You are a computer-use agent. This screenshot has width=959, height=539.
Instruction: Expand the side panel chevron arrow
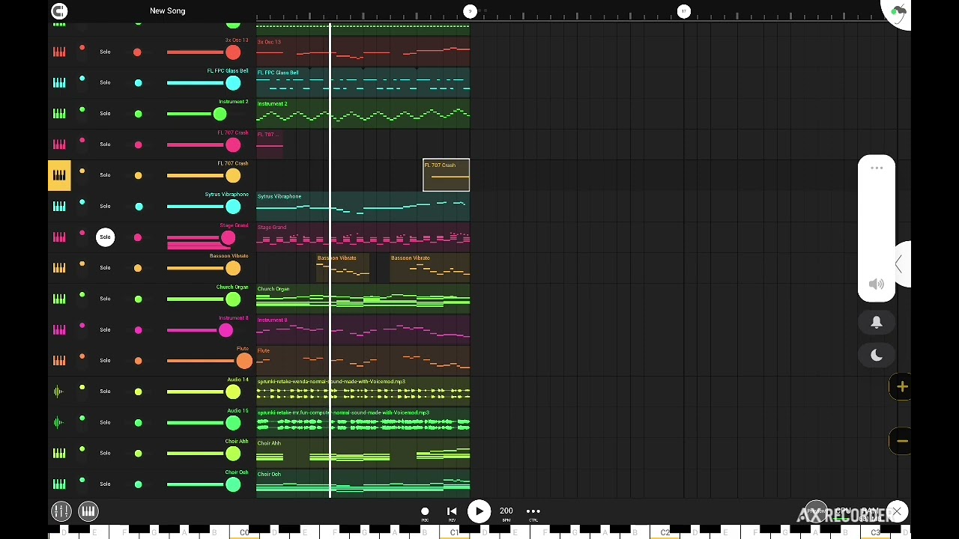[899, 264]
